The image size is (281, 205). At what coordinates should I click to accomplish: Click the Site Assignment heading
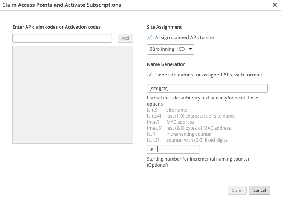164,27
